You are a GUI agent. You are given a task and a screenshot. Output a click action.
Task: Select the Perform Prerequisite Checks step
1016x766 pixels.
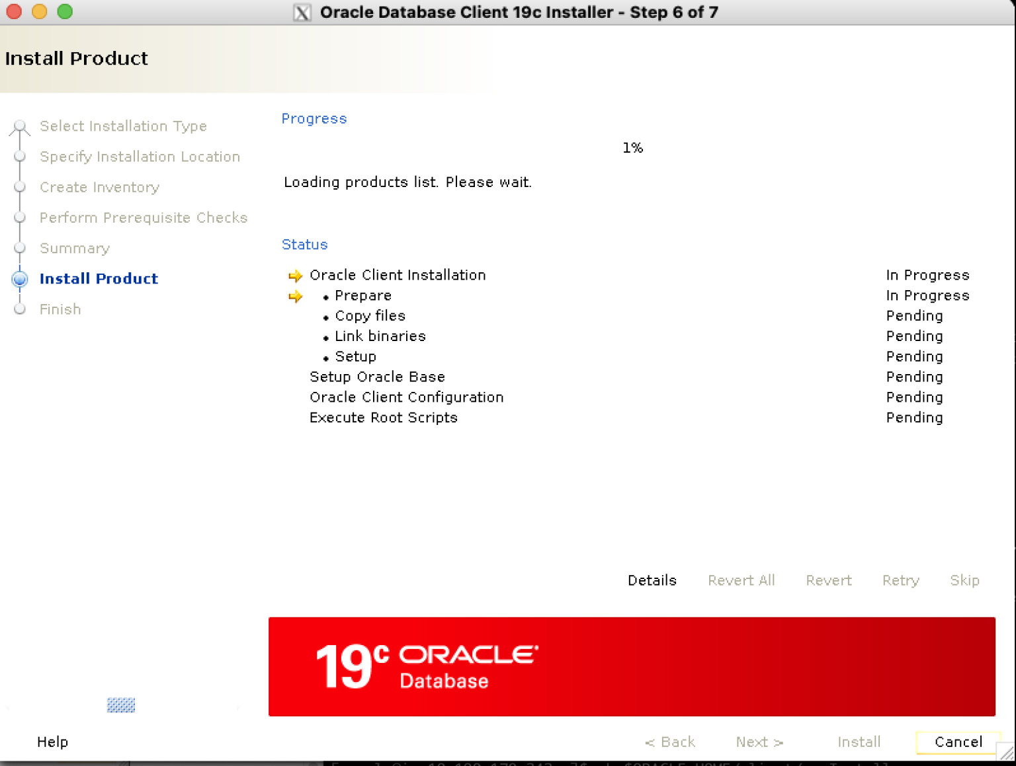click(144, 217)
